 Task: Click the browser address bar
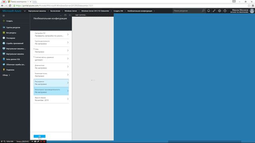(x=130, y=6)
